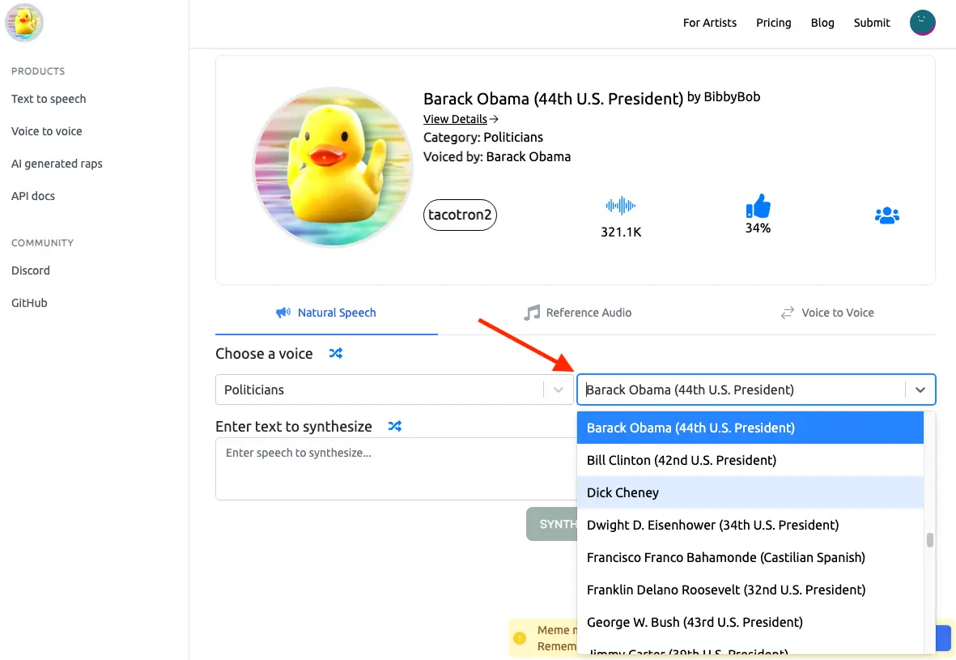
Task: Click the 34% rating value
Action: (758, 228)
